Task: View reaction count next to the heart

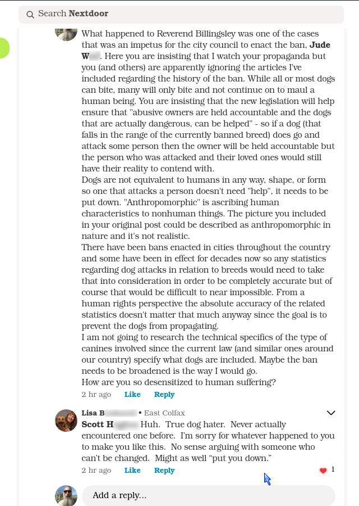Action: tap(333, 470)
